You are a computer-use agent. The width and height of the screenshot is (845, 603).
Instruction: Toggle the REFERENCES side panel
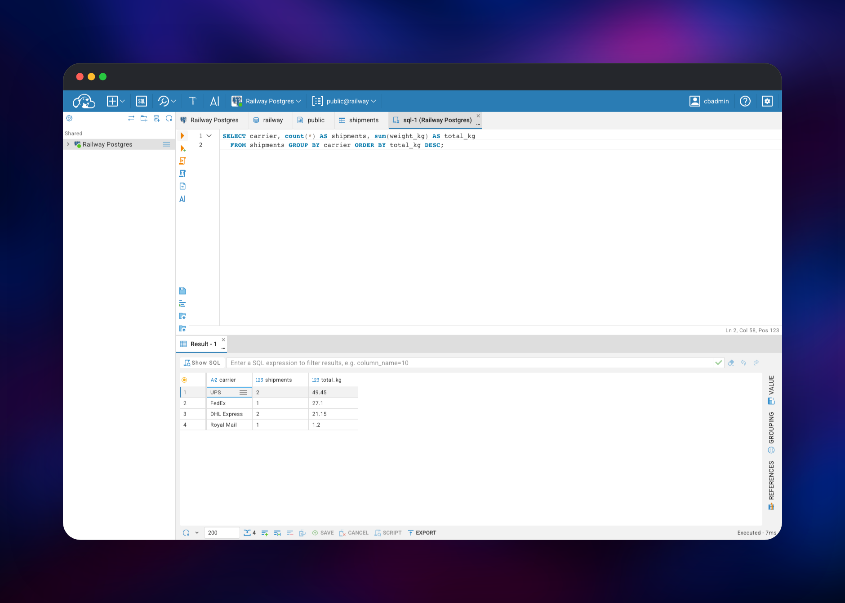click(x=771, y=485)
